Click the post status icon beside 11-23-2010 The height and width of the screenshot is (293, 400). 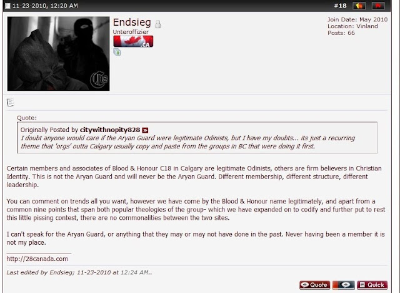(7, 6)
